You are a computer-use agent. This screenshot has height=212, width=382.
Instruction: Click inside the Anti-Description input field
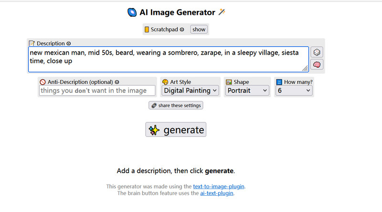click(x=97, y=90)
